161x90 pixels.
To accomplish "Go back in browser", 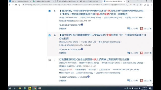I will (10, 5).
